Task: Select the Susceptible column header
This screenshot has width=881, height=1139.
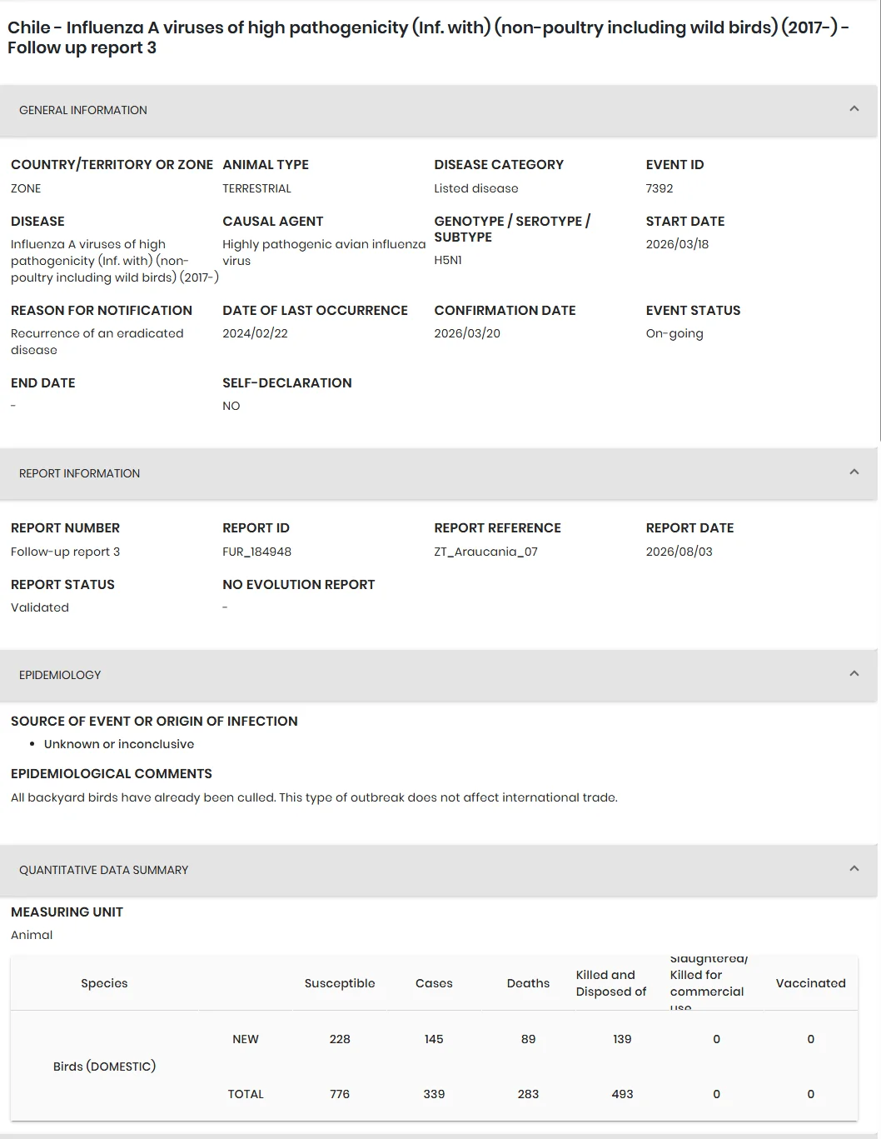Action: pyautogui.click(x=340, y=983)
